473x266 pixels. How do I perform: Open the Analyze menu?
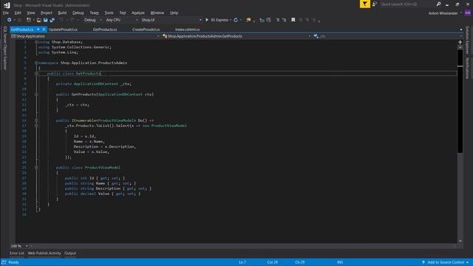tap(138, 13)
